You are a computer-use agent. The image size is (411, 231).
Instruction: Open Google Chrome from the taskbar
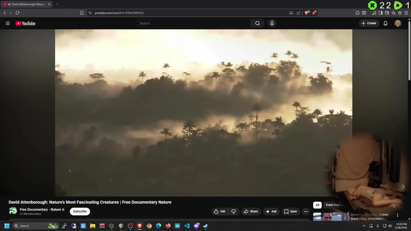[x=149, y=226]
